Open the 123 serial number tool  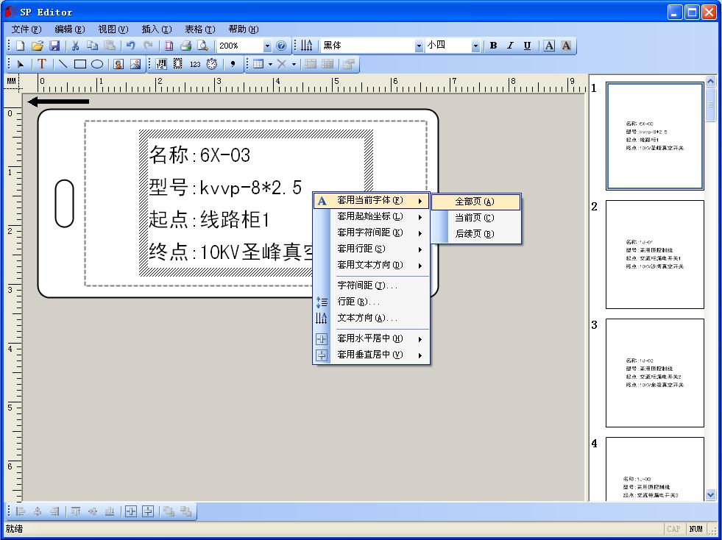pos(195,64)
